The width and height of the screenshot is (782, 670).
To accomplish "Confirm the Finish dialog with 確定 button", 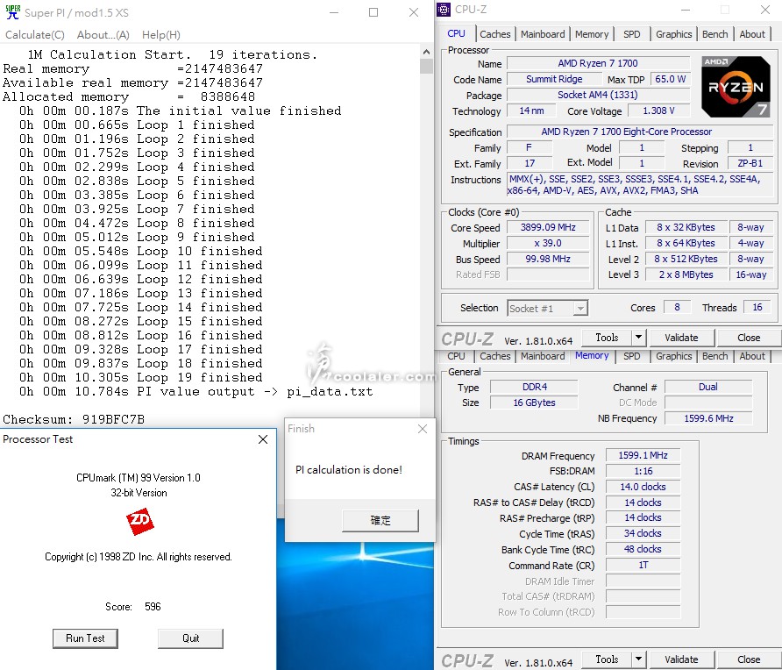I will (380, 520).
